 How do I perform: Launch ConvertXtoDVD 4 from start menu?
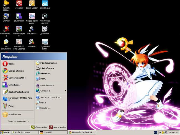pos(17,78)
